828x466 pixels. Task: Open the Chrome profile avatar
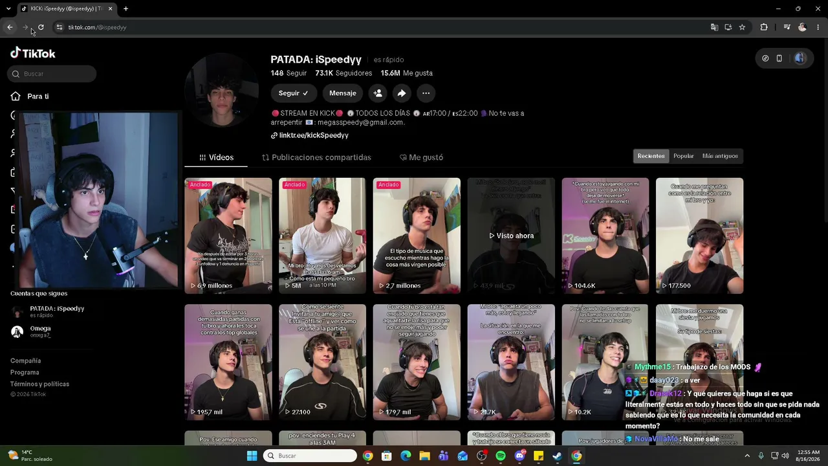(x=803, y=27)
